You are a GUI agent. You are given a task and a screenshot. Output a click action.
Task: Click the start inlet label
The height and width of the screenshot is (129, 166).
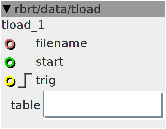point(50,62)
